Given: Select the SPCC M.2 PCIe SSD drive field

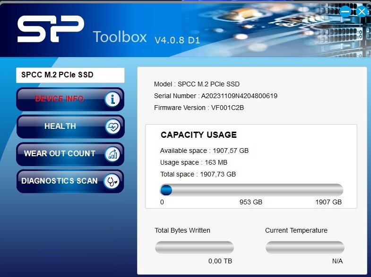Looking at the screenshot, I should tap(70, 75).
